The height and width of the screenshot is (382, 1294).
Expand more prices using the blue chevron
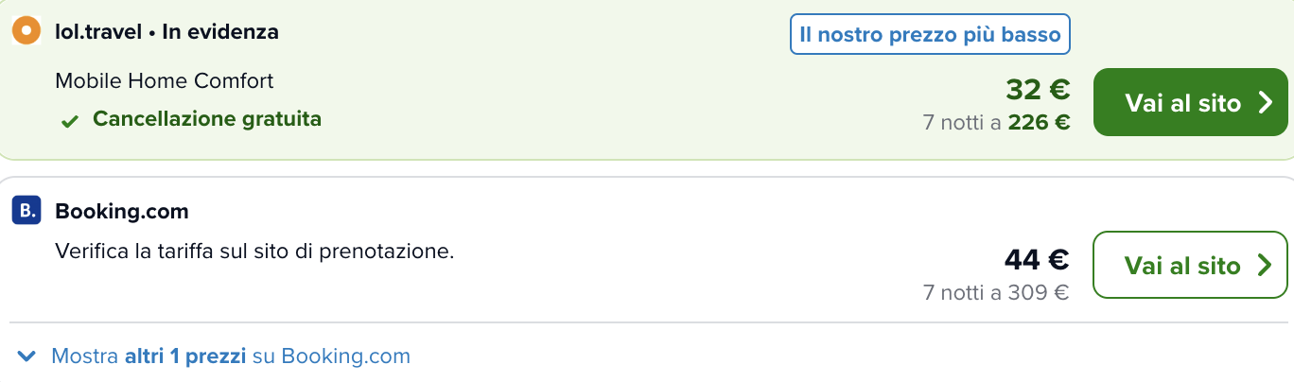28,356
